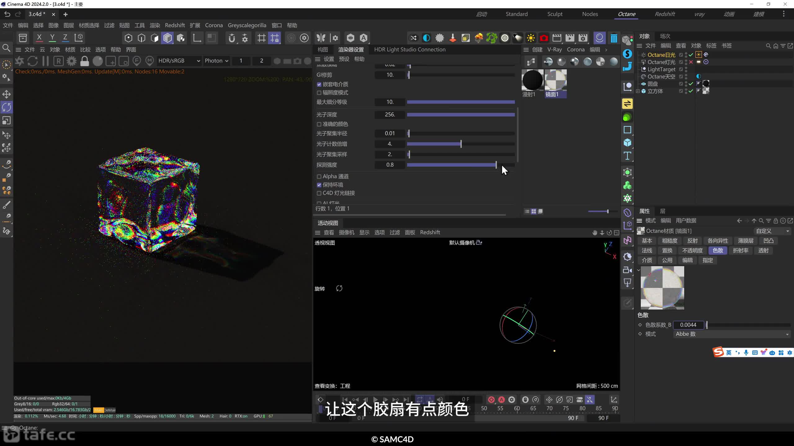
Task: Click the record keyframe red icon
Action: click(x=491, y=400)
